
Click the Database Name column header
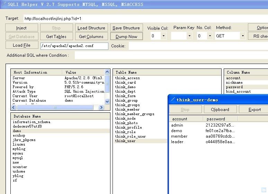(61, 116)
